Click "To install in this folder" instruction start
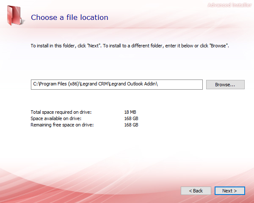The height and width of the screenshot is (203, 254). click(49, 45)
